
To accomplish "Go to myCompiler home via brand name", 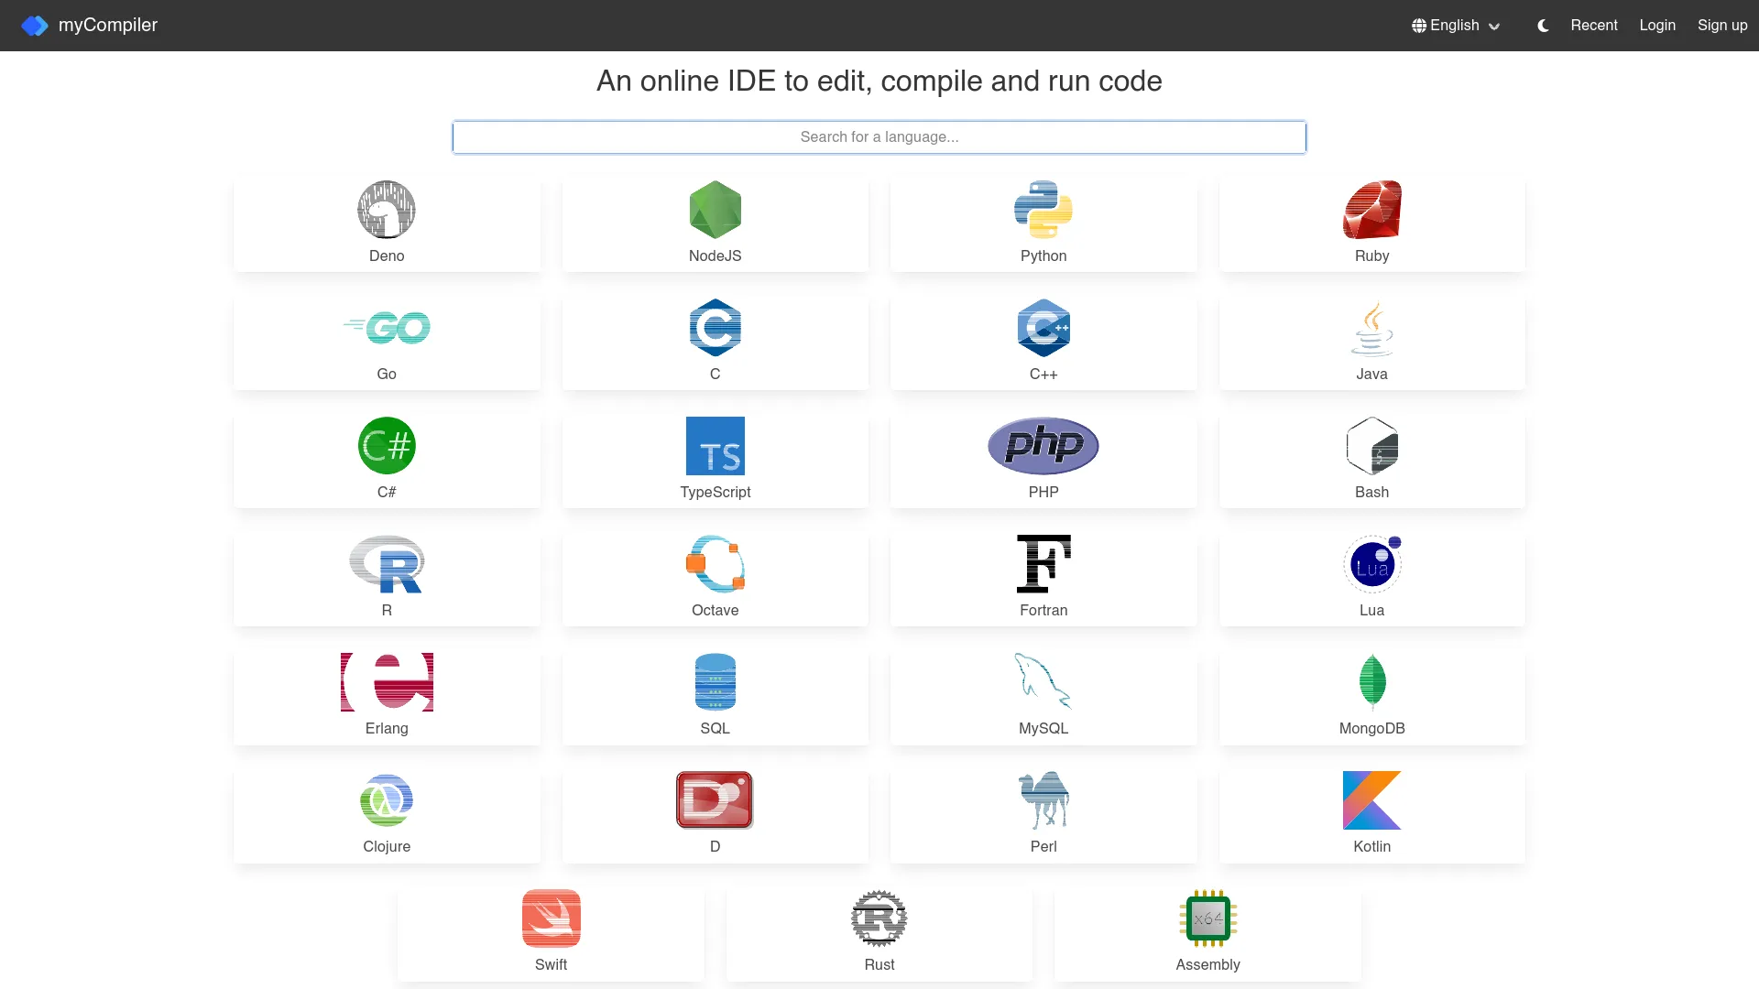I will [108, 26].
